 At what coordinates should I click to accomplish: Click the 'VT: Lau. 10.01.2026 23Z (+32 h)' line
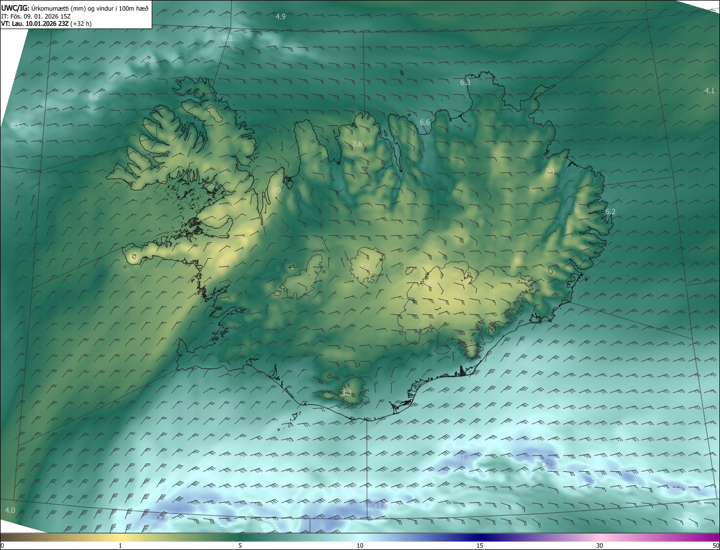tap(47, 24)
